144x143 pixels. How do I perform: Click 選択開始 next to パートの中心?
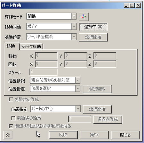(97, 109)
